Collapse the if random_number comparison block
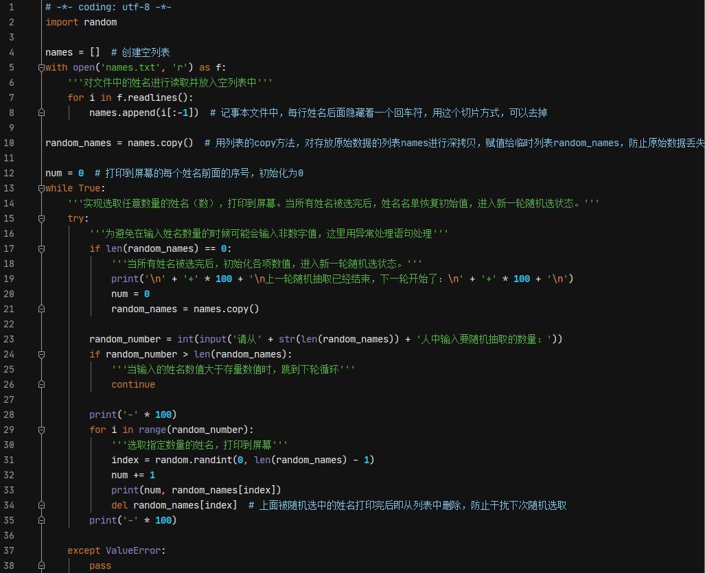 tap(41, 354)
